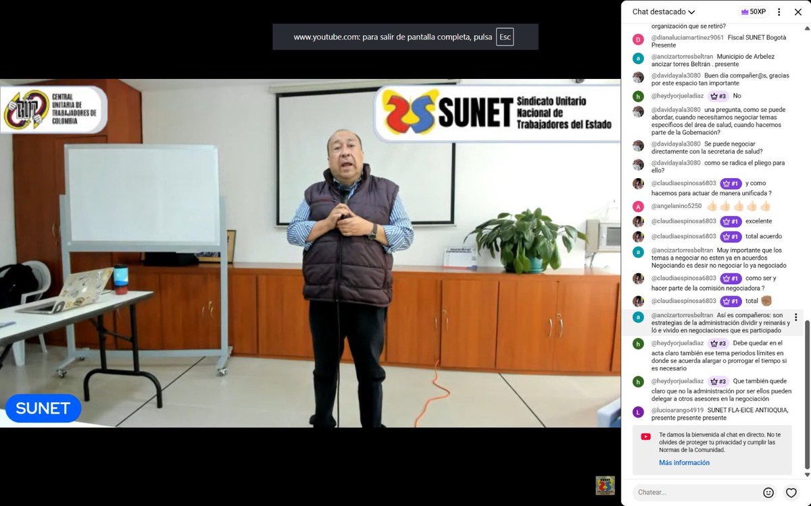
Task: Click the #3 crown badge next to No
Action: coord(718,96)
